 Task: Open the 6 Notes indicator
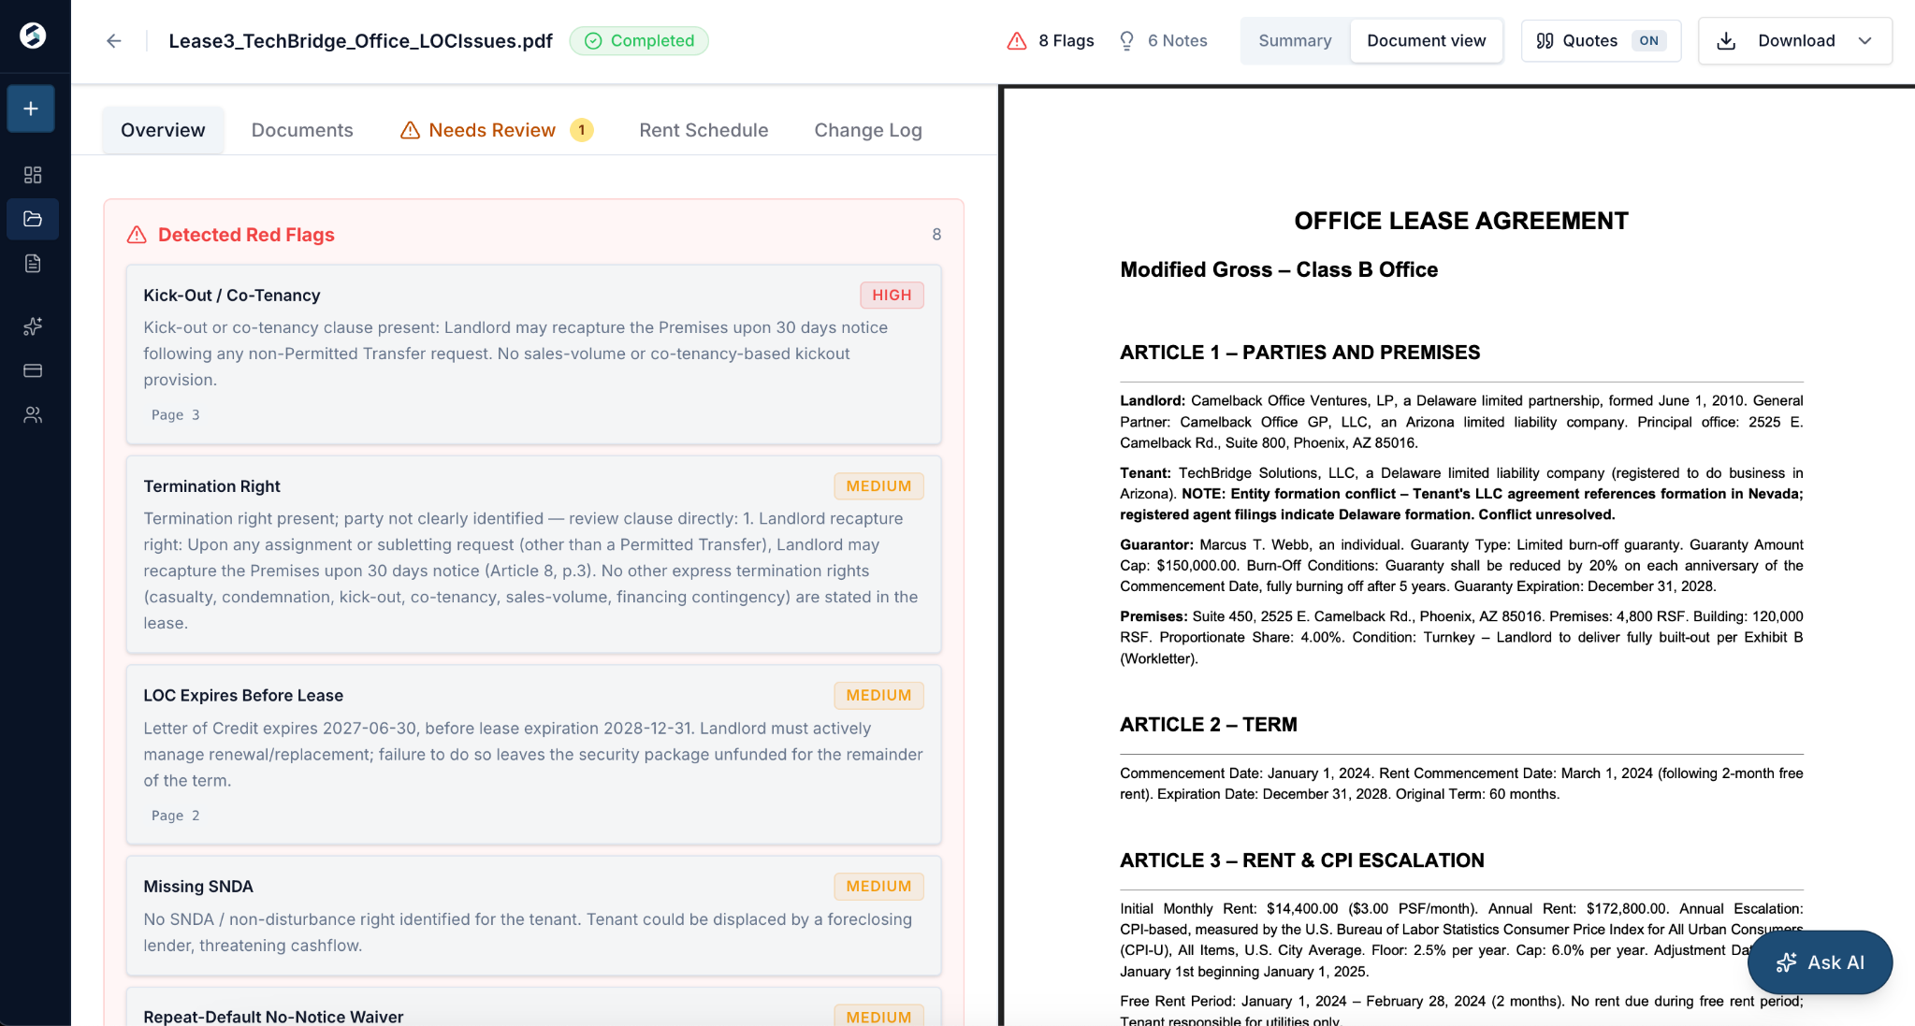click(1163, 41)
